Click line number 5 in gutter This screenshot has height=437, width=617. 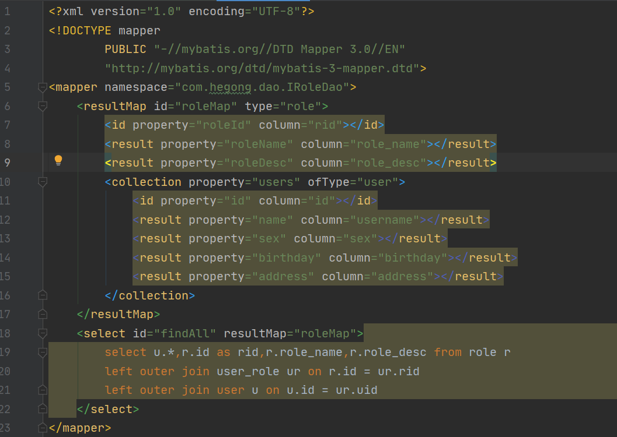(x=7, y=87)
